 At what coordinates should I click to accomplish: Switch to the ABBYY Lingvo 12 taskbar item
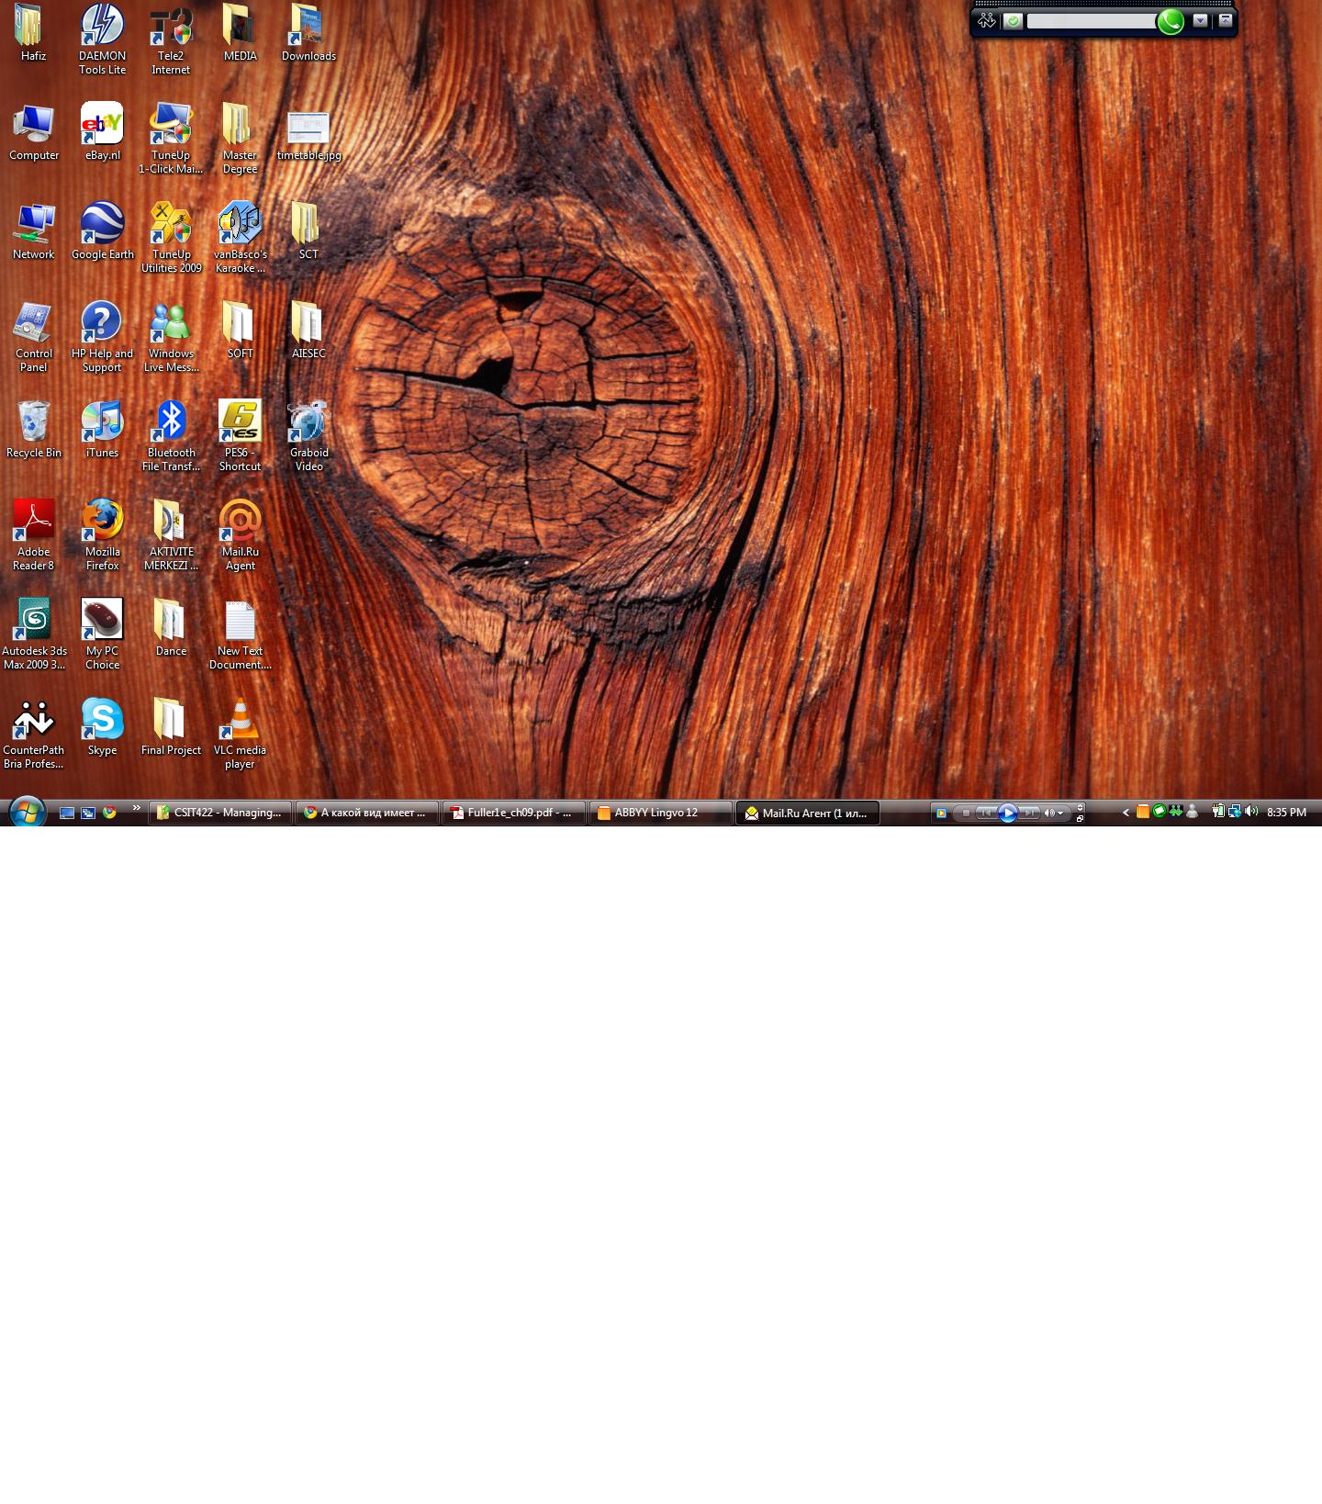pyautogui.click(x=660, y=813)
